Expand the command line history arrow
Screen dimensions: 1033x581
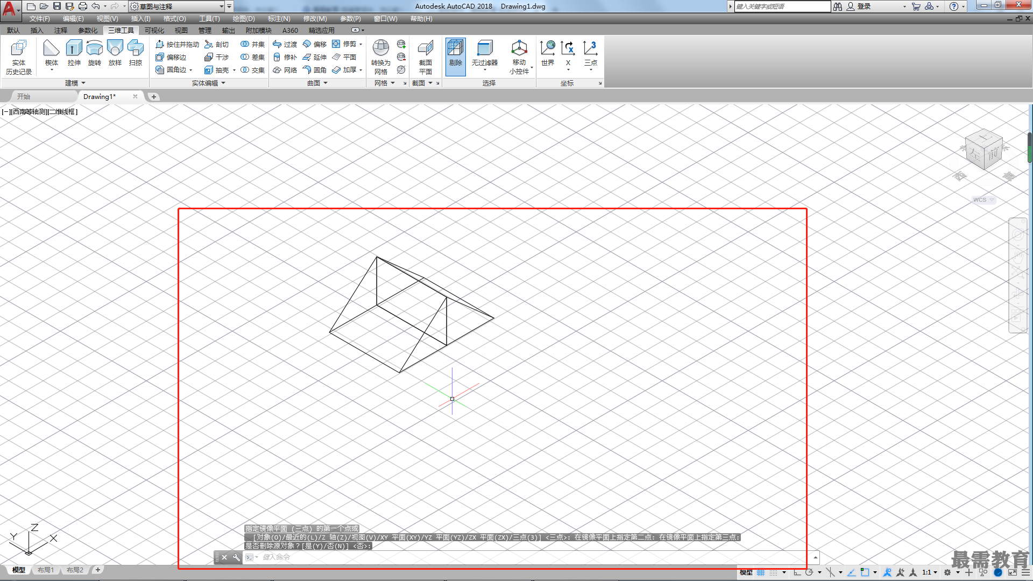pos(816,557)
